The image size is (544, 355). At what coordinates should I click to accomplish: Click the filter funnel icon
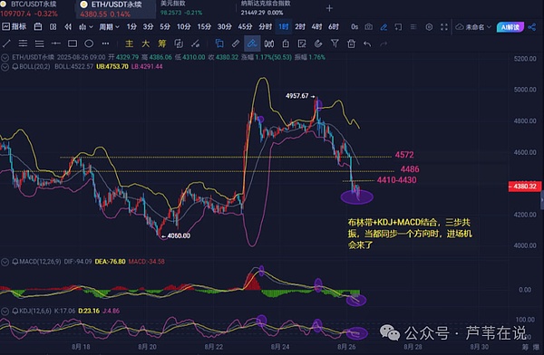coord(335,43)
